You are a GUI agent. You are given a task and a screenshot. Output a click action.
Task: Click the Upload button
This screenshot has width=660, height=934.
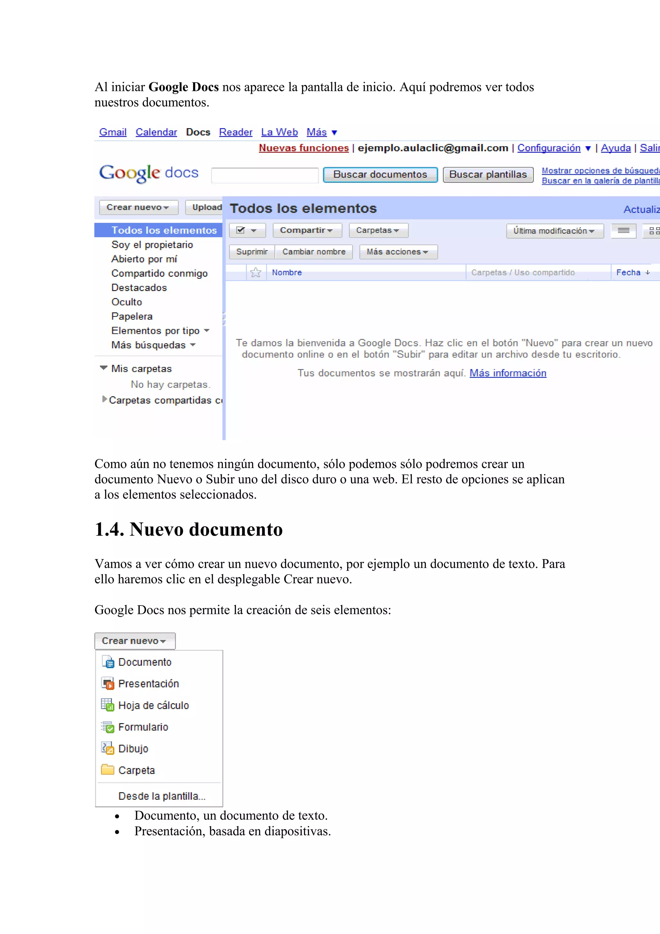pos(205,208)
